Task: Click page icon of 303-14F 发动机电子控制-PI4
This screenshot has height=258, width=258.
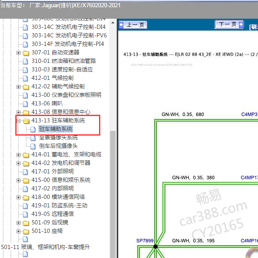Action: [26, 45]
